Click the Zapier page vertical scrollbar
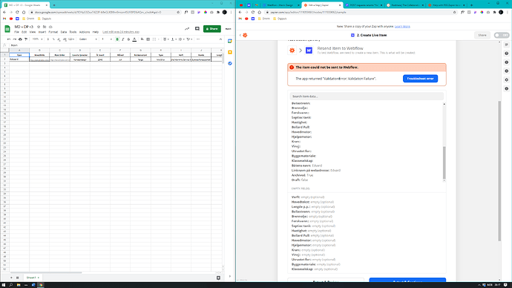This screenshot has width=512, height=288. coord(499,171)
